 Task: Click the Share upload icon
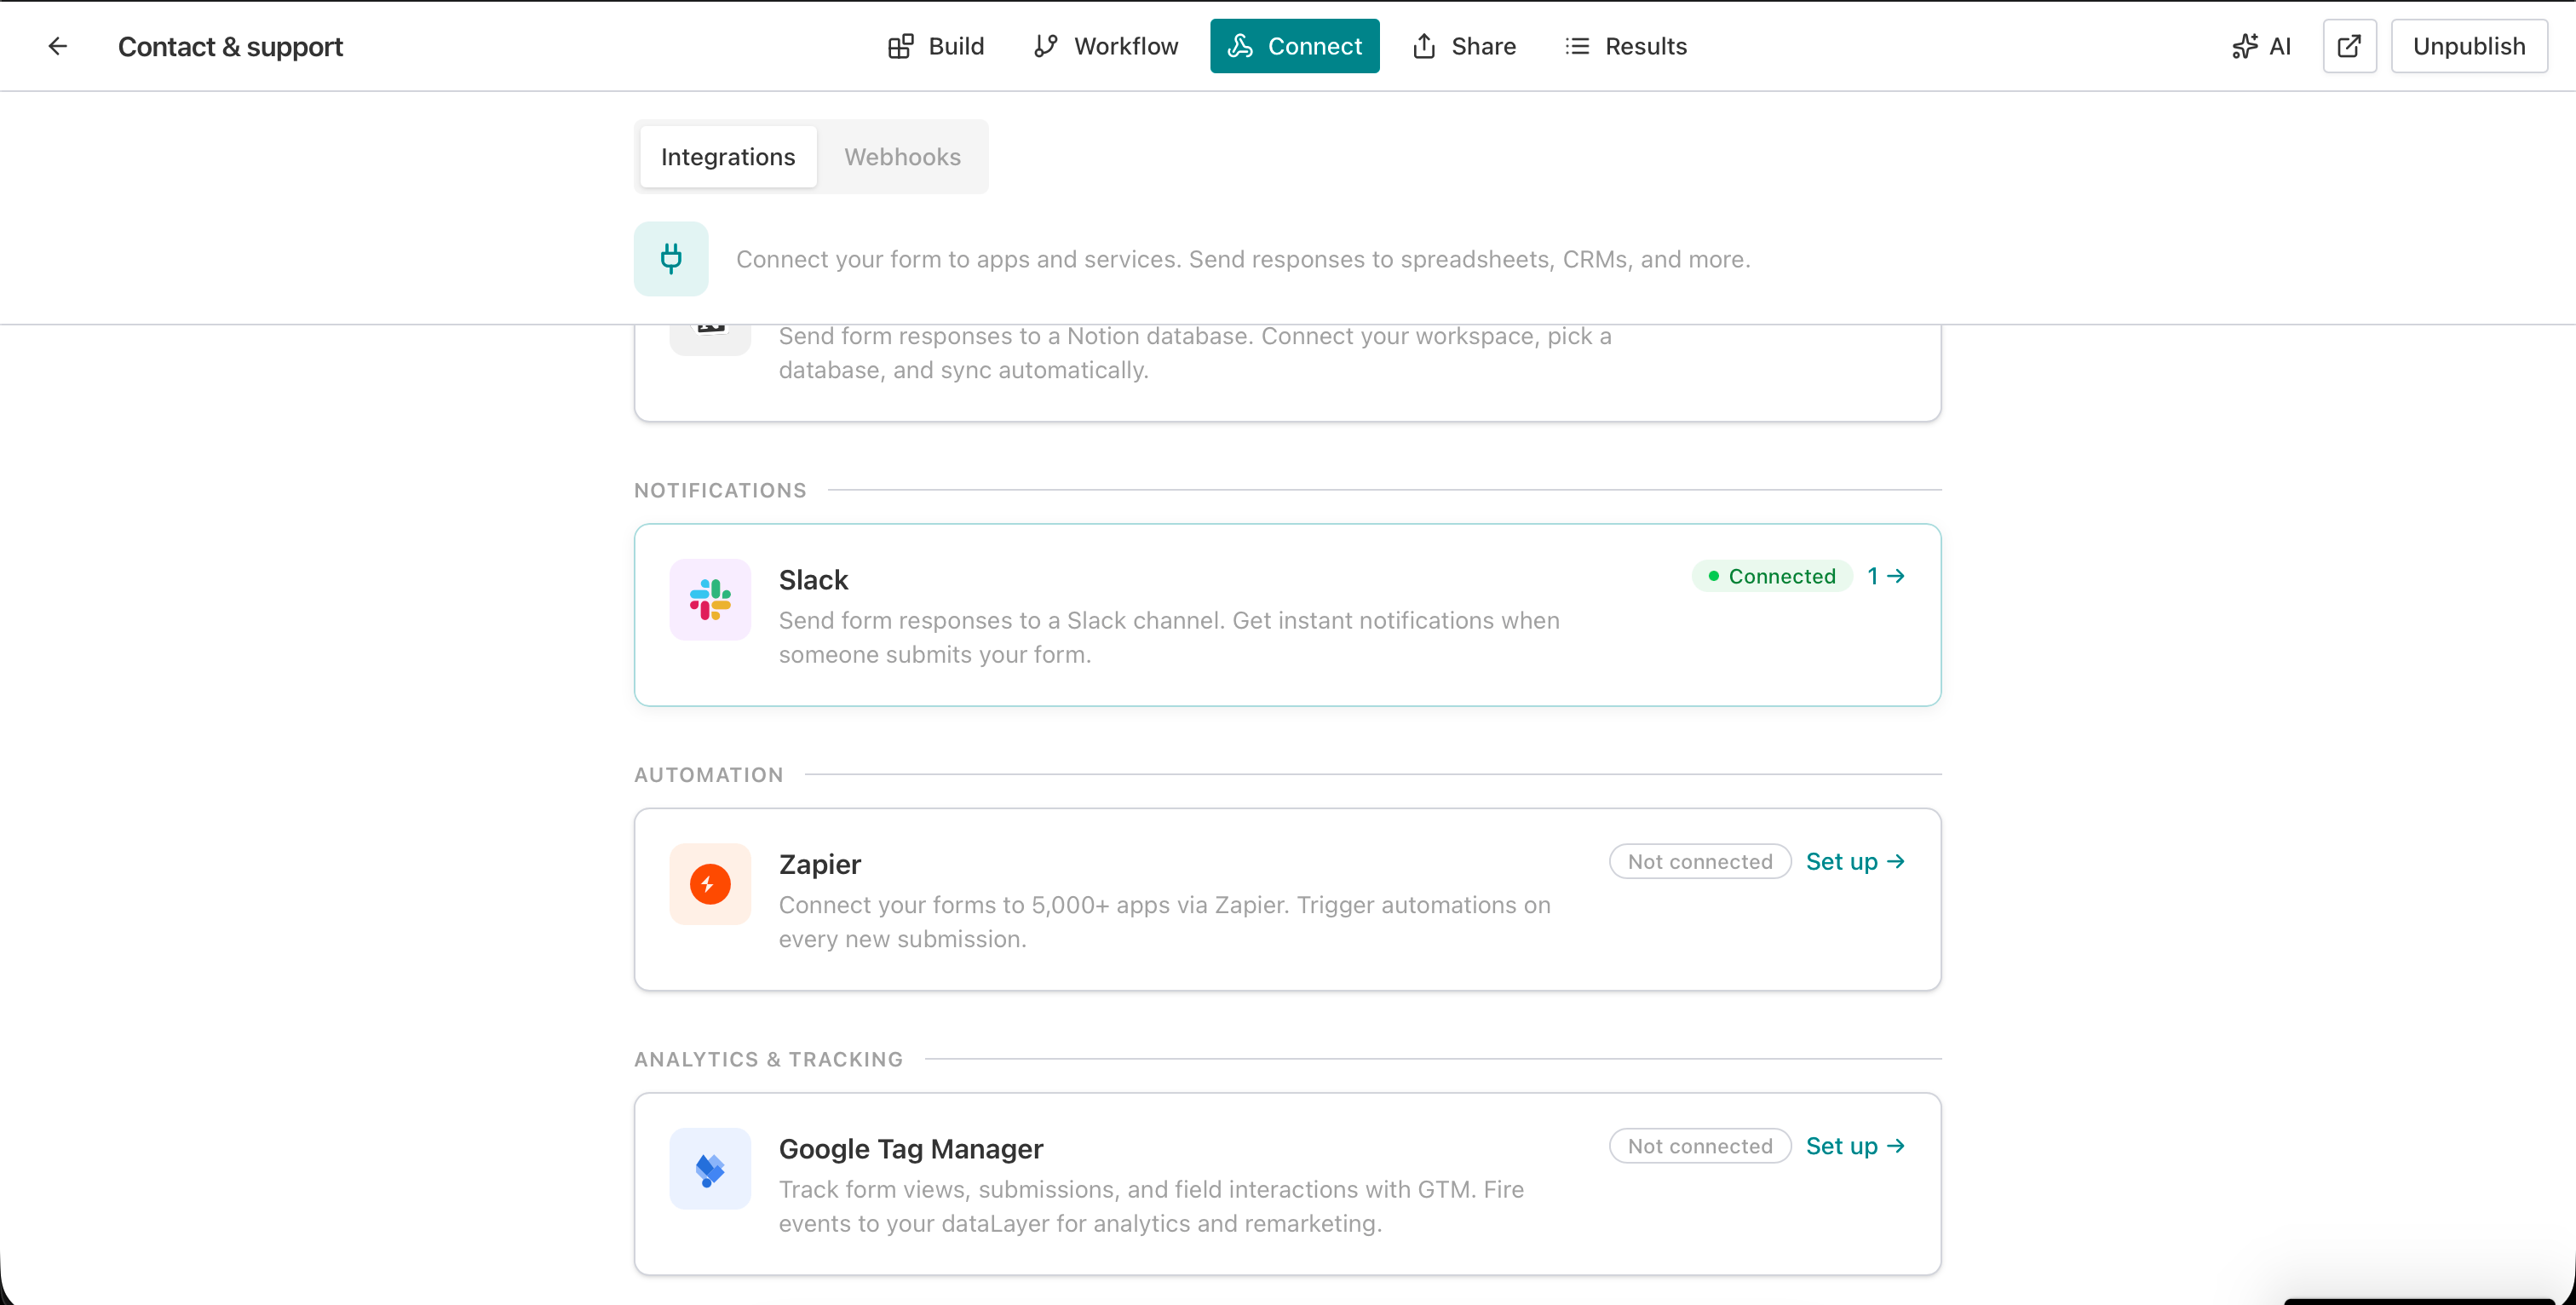[1424, 46]
